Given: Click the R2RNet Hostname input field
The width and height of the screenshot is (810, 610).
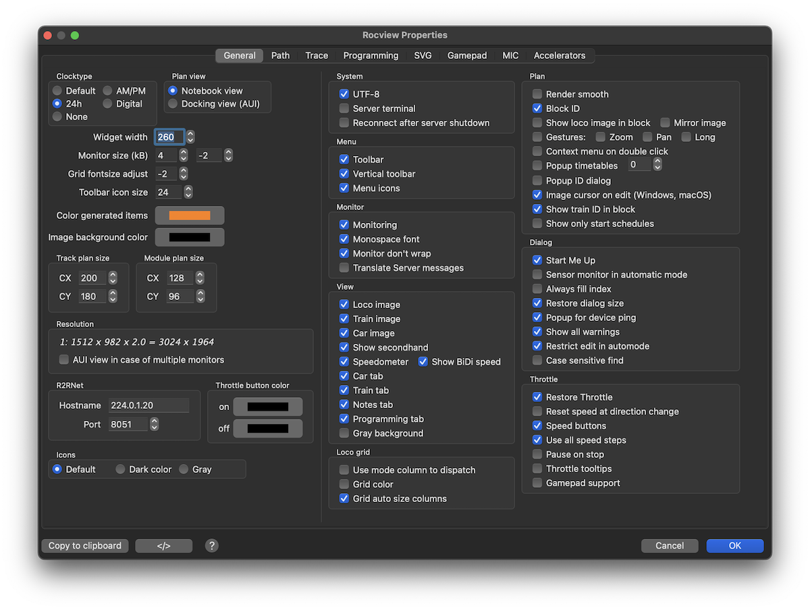Looking at the screenshot, I should 149,405.
